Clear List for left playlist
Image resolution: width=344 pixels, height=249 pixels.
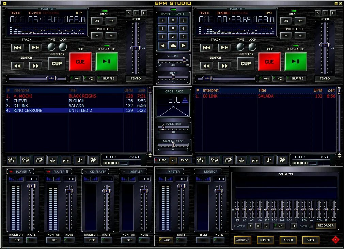coord(12,160)
